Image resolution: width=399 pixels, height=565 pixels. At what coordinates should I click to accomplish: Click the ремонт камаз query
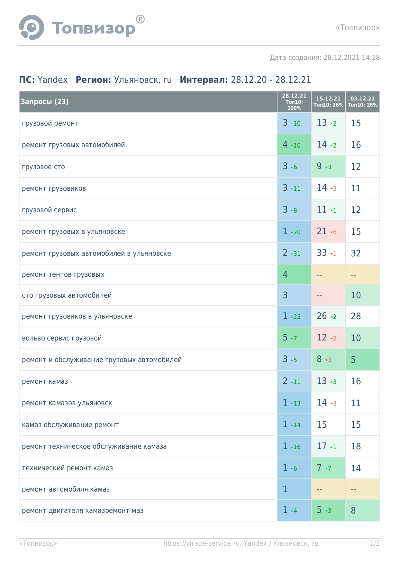point(45,381)
